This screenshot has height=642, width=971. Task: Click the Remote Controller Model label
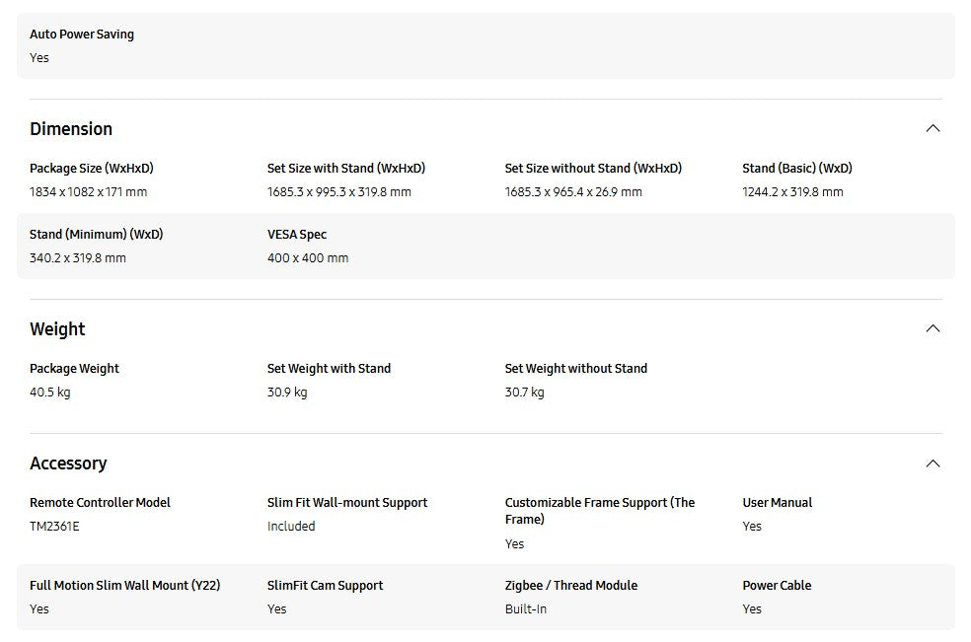click(100, 503)
